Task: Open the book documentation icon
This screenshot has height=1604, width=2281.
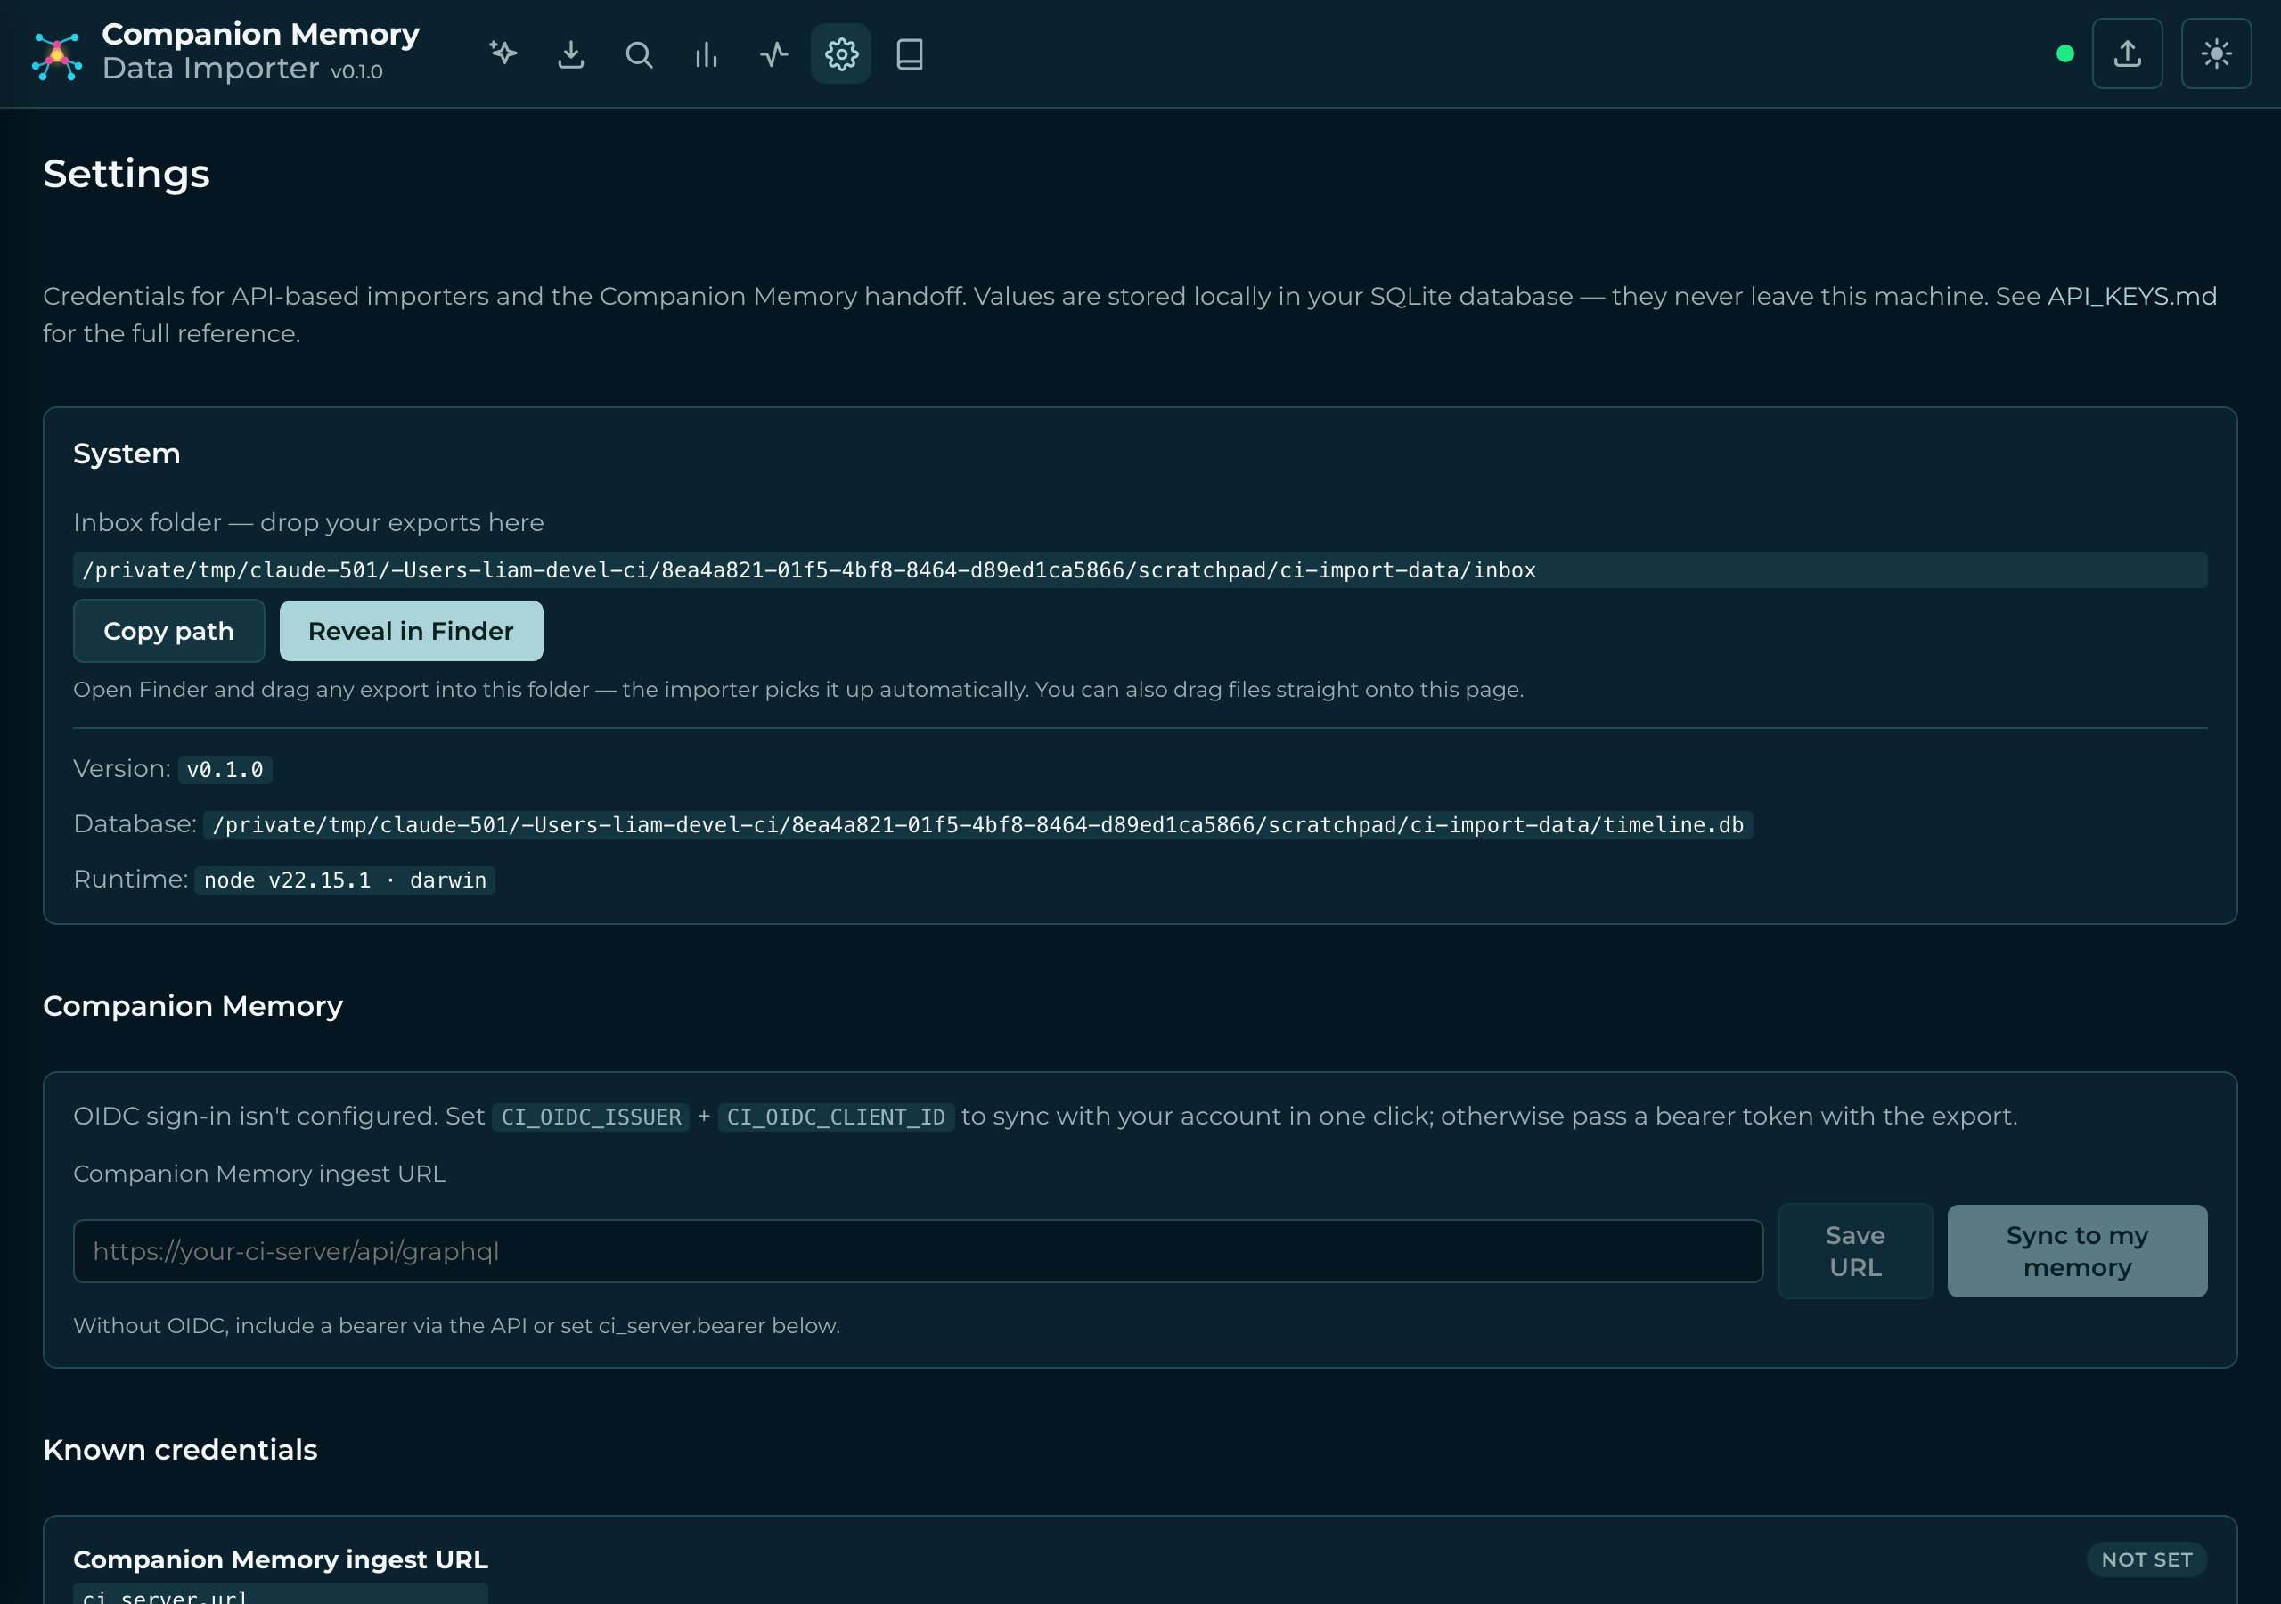Action: pyautogui.click(x=909, y=53)
